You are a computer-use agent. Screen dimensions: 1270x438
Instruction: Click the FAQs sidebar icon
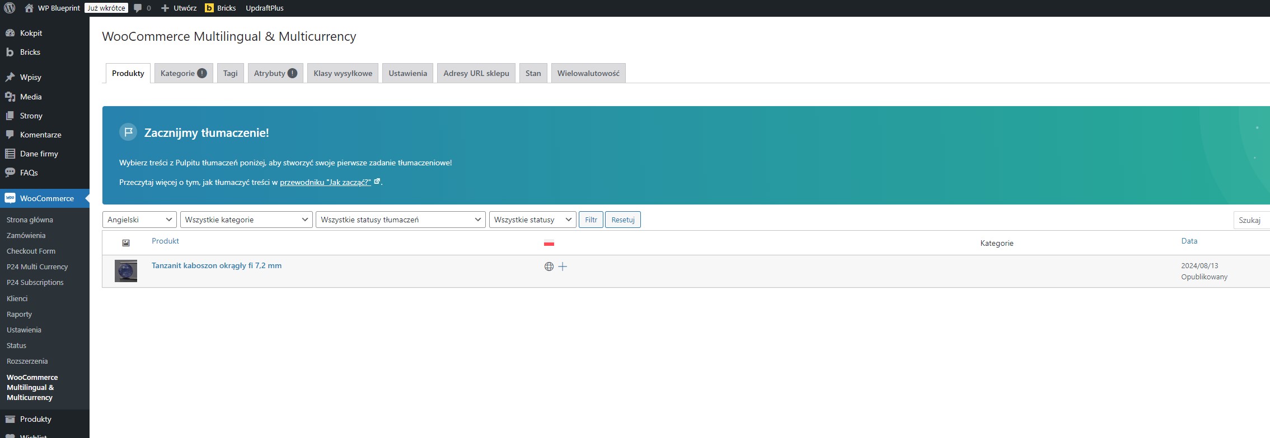point(10,173)
